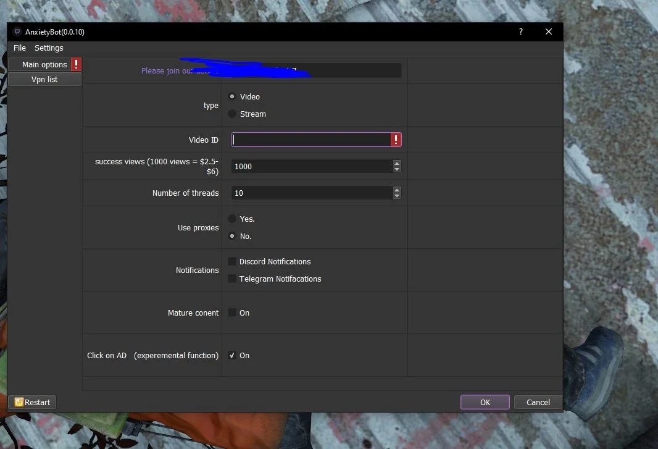
Task: Focus the Video ID input field
Action: point(311,140)
